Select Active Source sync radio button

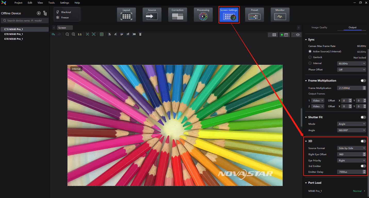(x=310, y=52)
